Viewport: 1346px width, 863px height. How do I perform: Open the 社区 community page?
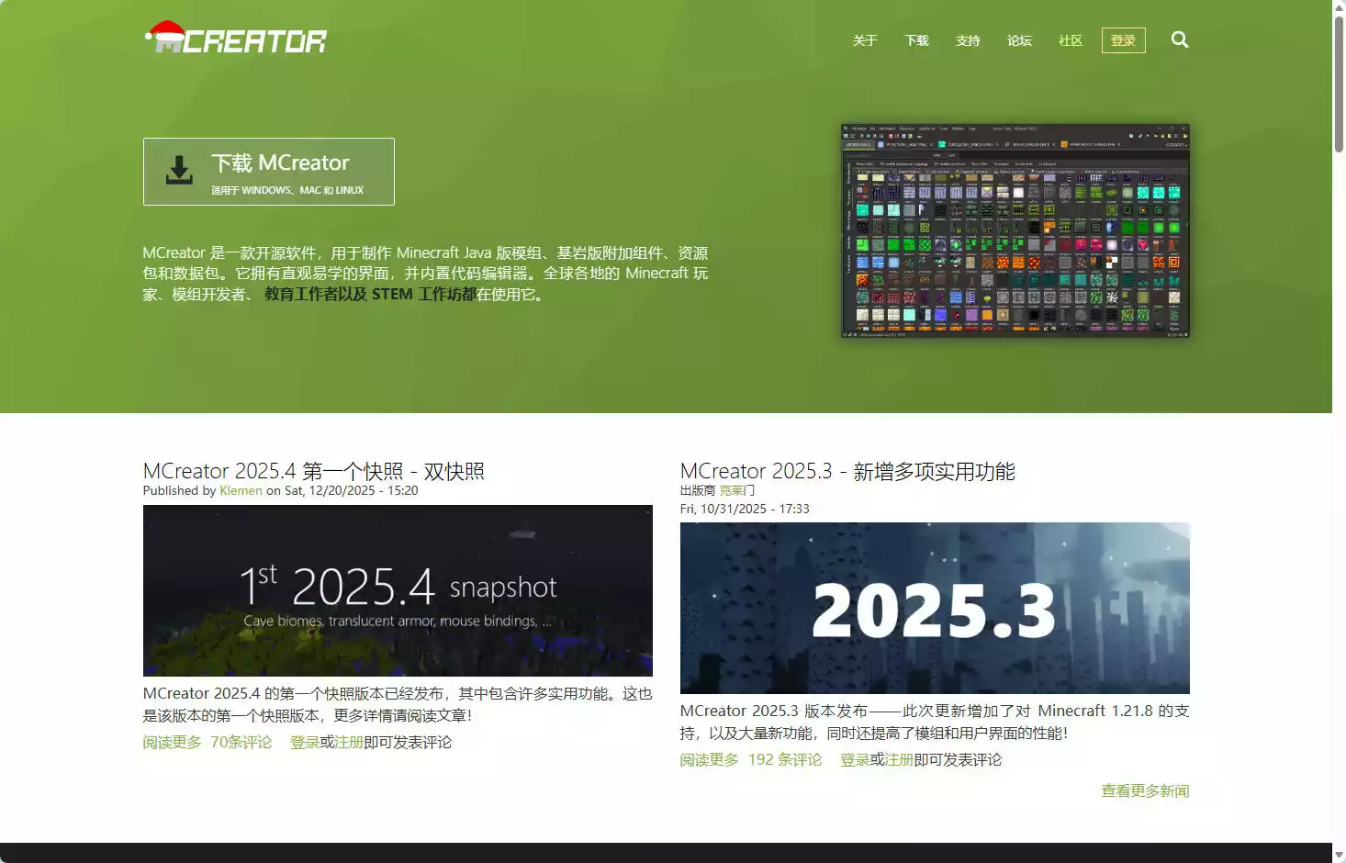point(1071,40)
